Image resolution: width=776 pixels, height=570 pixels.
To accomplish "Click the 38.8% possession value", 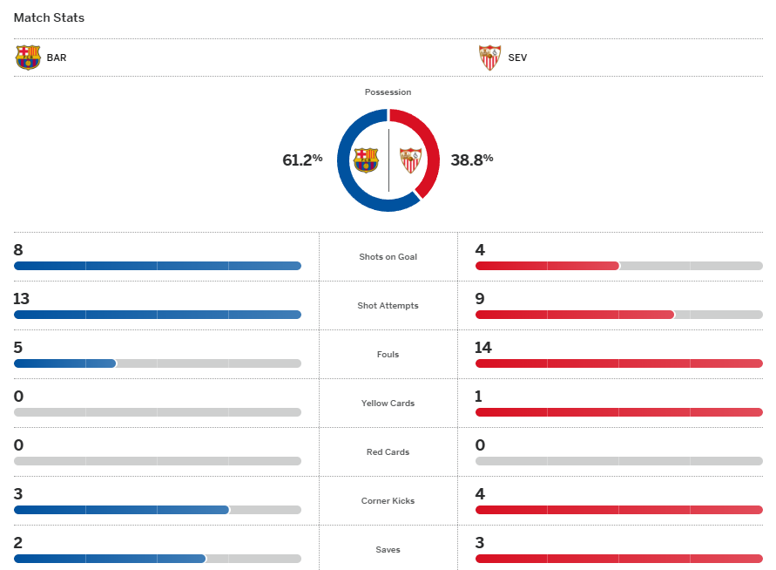I will pyautogui.click(x=472, y=159).
